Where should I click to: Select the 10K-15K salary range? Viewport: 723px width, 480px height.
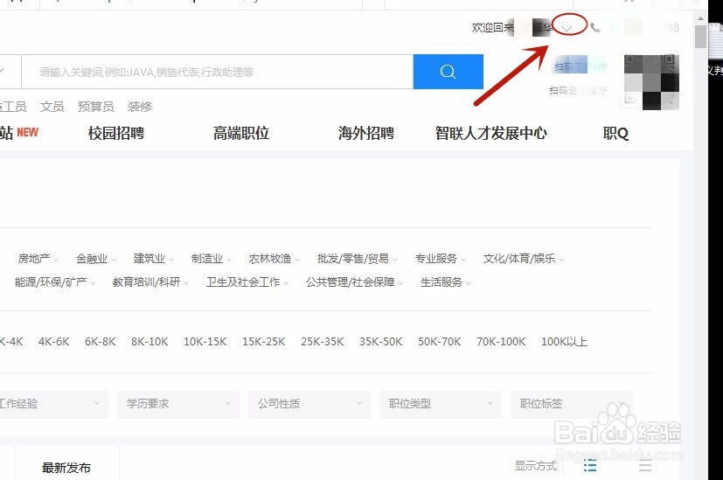(205, 342)
